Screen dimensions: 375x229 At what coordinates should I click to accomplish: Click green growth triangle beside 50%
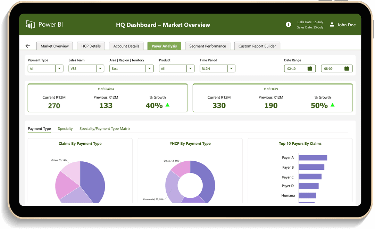point(333,105)
